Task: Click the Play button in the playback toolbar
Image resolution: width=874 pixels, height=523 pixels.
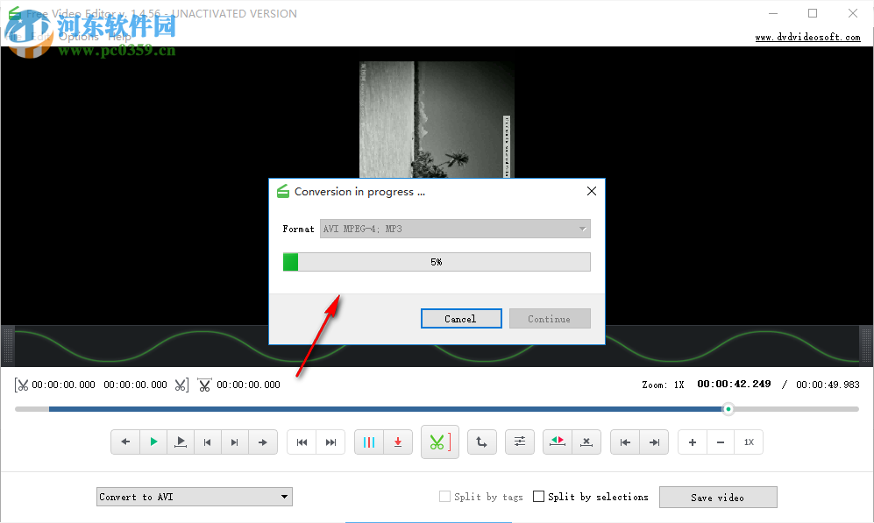Action: pyautogui.click(x=153, y=442)
